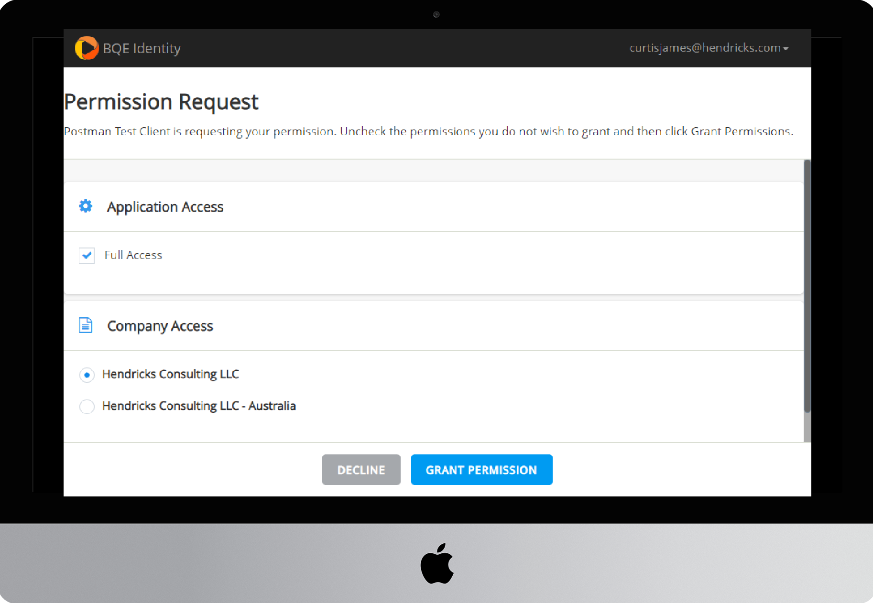Click the Grant Permission button
873x603 pixels.
(481, 470)
